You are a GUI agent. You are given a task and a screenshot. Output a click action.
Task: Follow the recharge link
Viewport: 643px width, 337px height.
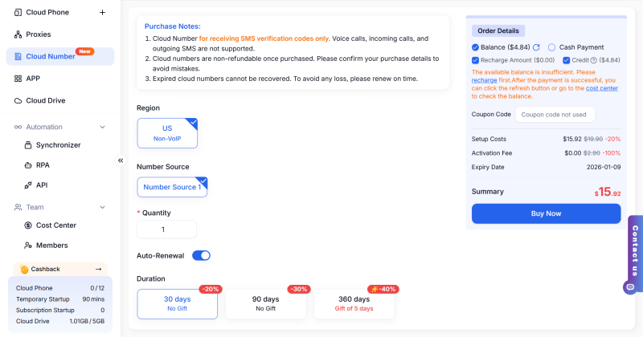coord(484,81)
